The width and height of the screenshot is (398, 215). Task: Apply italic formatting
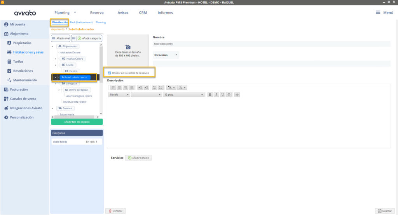(x=216, y=95)
